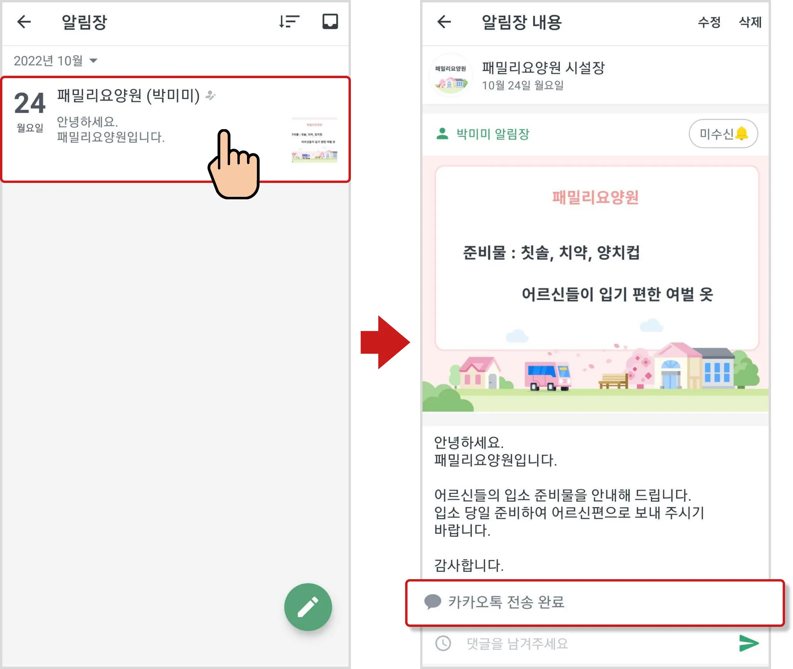The image size is (793, 669).
Task: Select 삭제 in the top bar
Action: point(750,22)
